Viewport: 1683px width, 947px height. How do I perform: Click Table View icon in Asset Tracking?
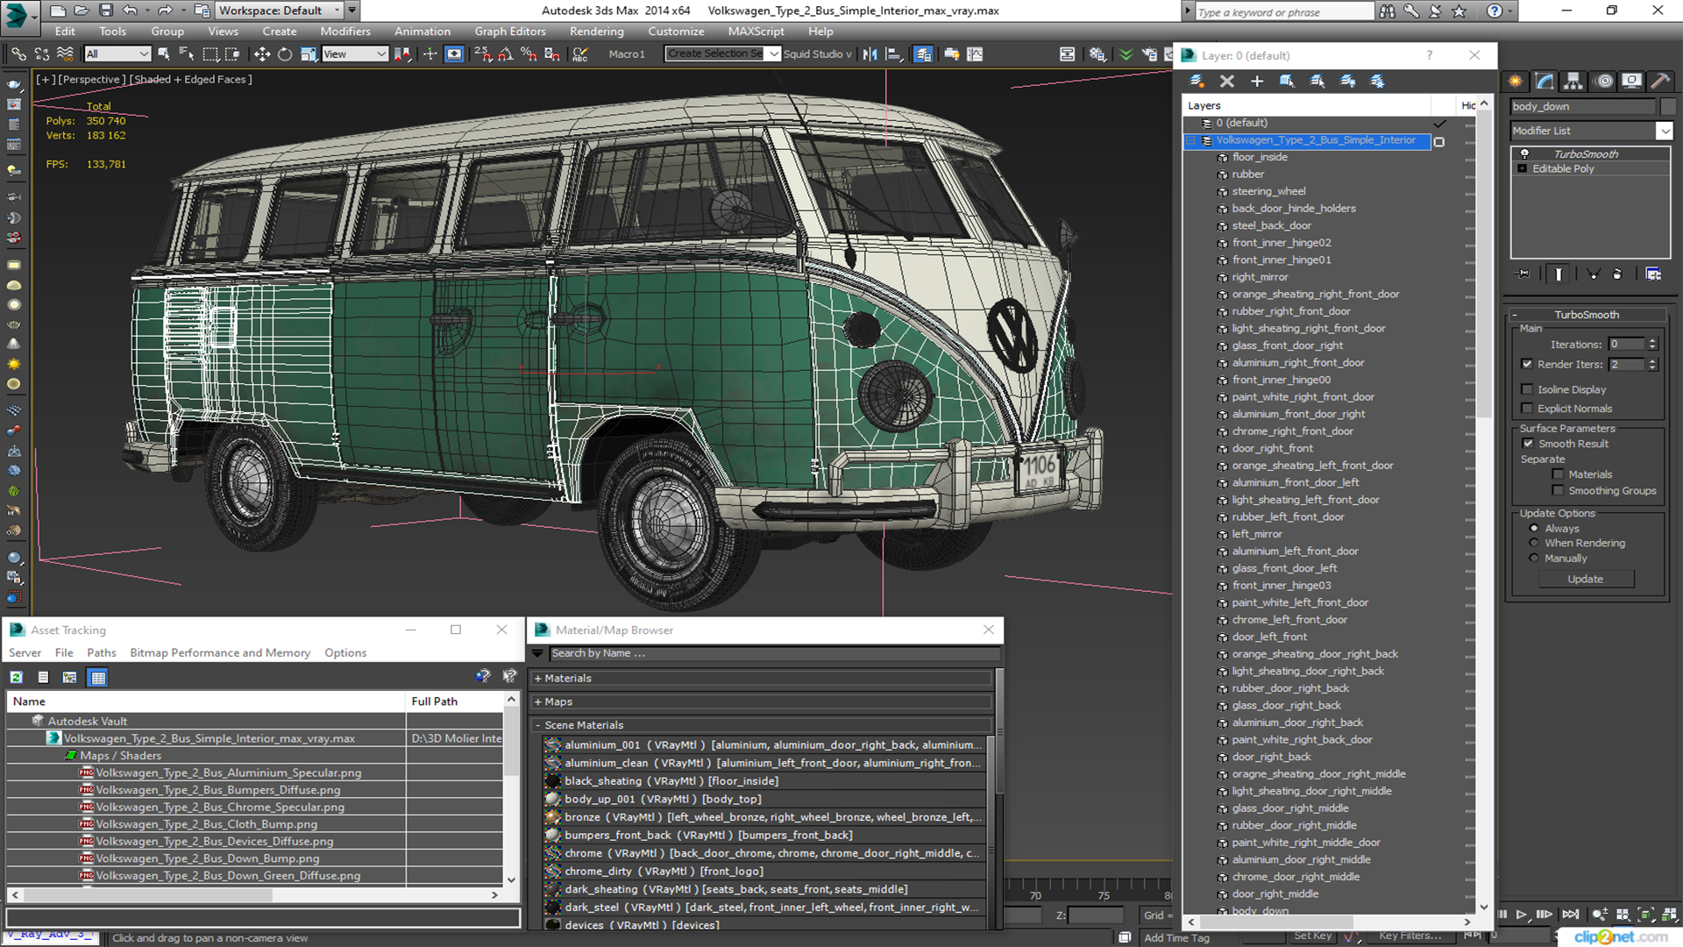click(x=98, y=677)
